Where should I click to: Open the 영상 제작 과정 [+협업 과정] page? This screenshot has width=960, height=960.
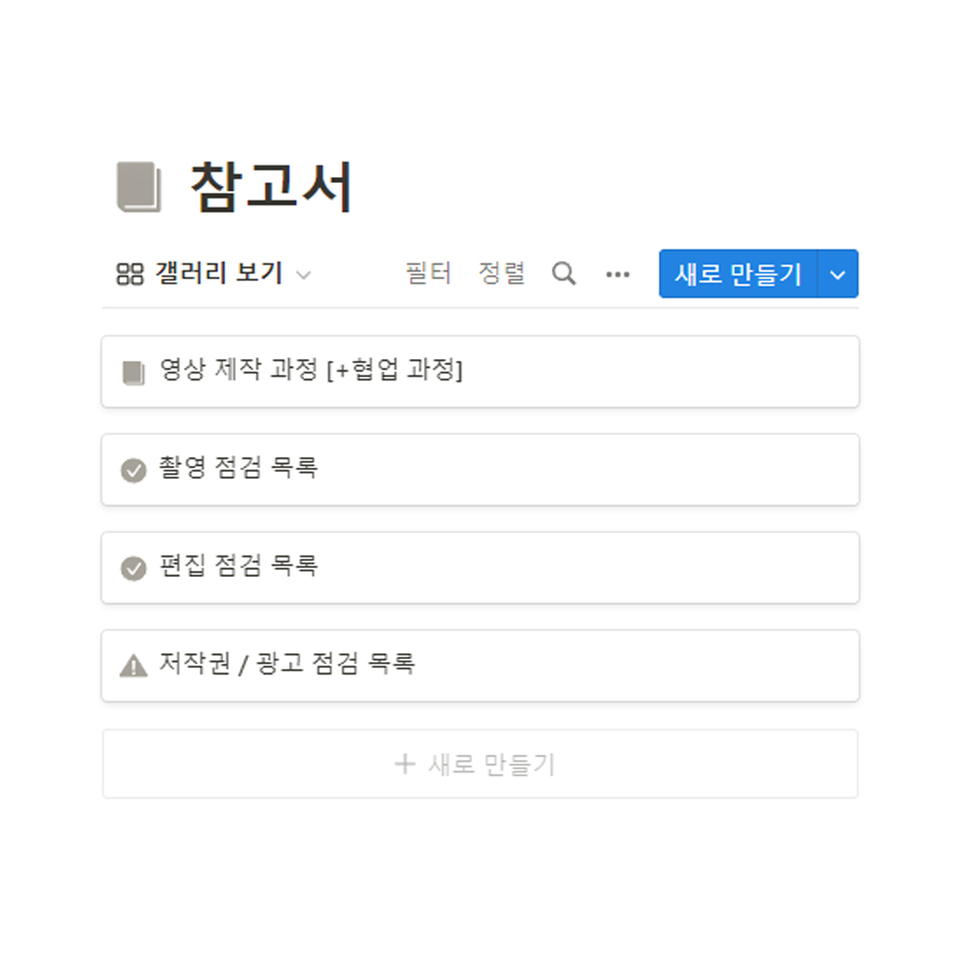[x=311, y=371]
